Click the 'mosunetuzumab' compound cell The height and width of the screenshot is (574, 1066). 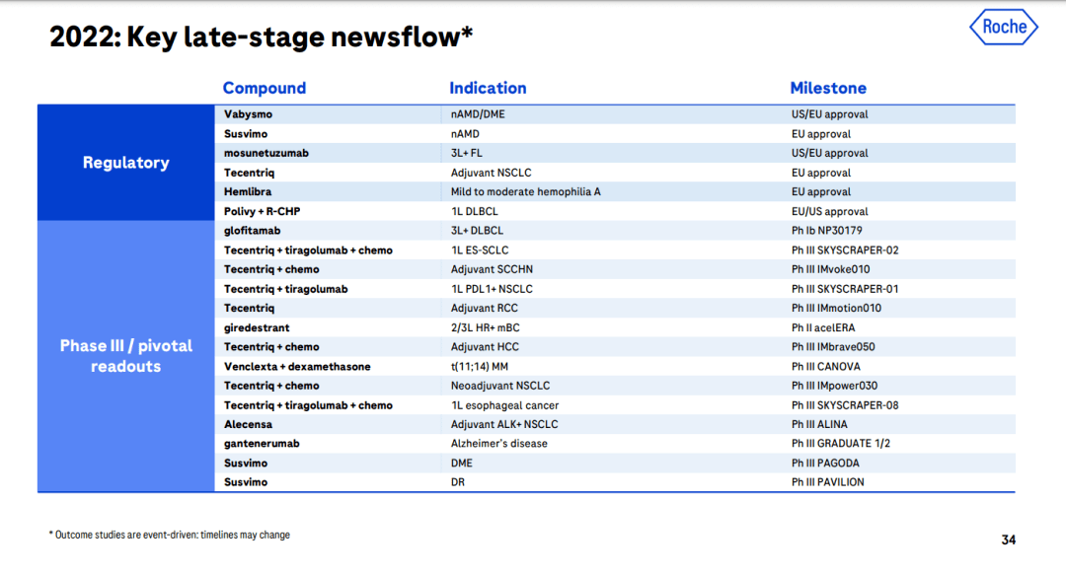coord(266,153)
